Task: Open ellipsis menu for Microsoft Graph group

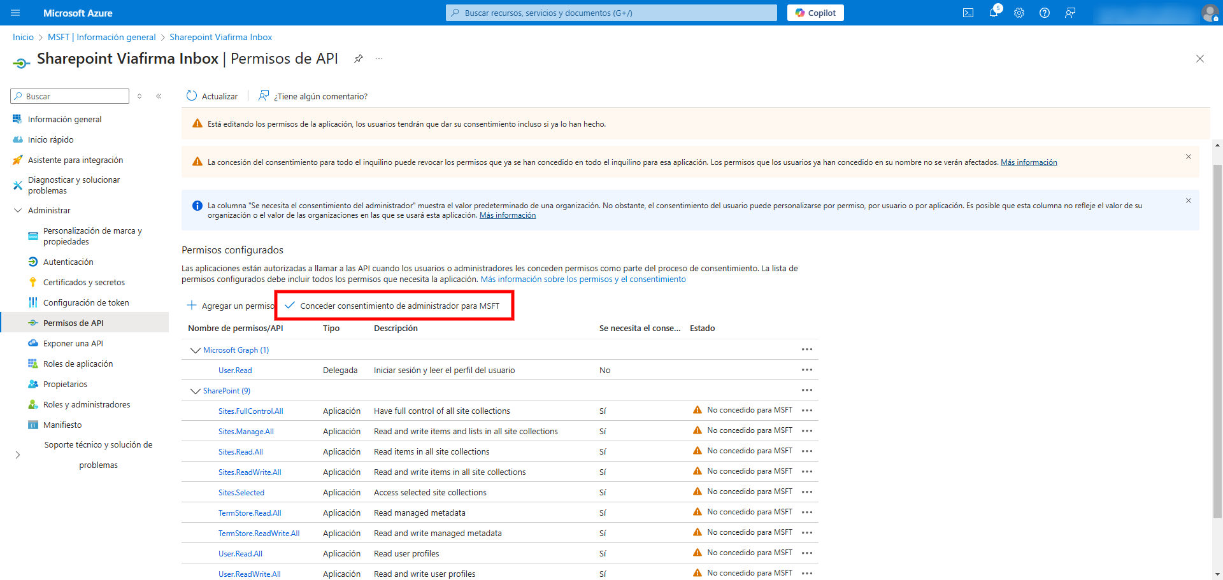Action: tap(807, 350)
